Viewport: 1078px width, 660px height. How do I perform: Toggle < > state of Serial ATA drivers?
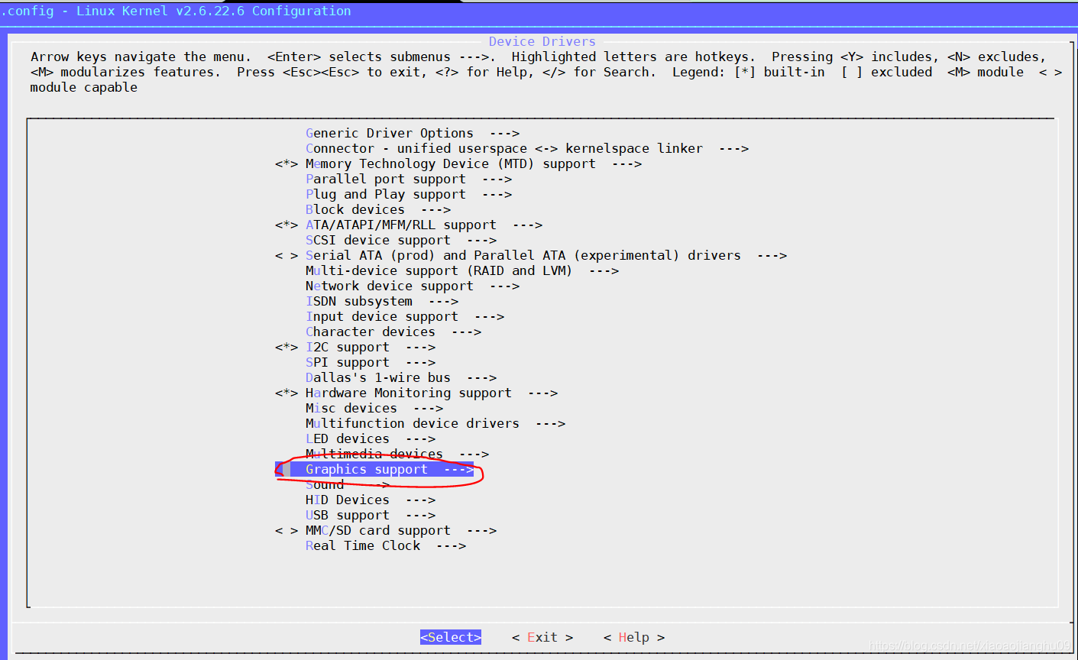tap(286, 255)
